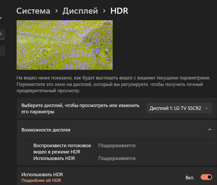Click chevron between Система and Дисплей
217x185 pixels.
56,11
